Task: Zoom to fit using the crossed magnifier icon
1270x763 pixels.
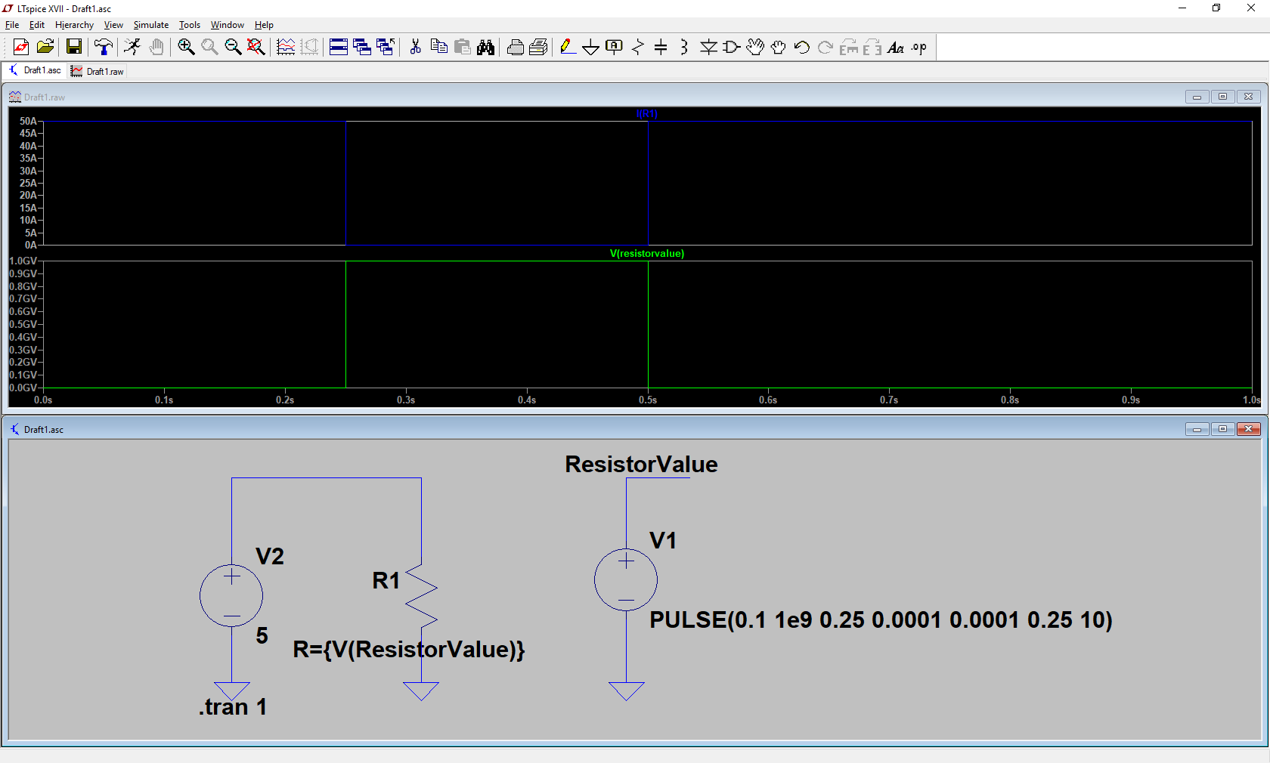Action: click(x=256, y=47)
